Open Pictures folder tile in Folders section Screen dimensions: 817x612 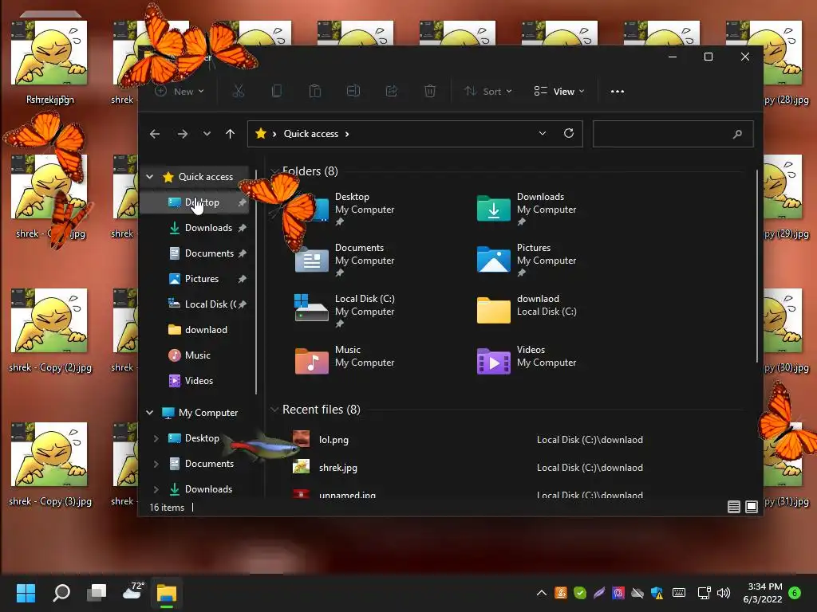[527, 260]
